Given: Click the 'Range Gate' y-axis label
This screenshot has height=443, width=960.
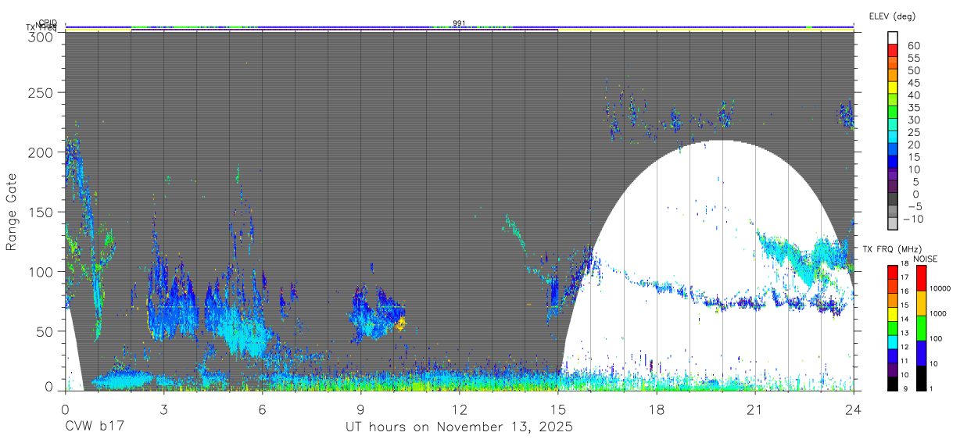Looking at the screenshot, I should [12, 213].
